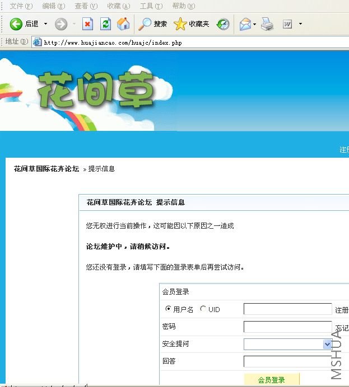This screenshot has height=387, width=349.
Task: Expand the Edit with Word dropdown arrow
Action: pyautogui.click(x=300, y=24)
